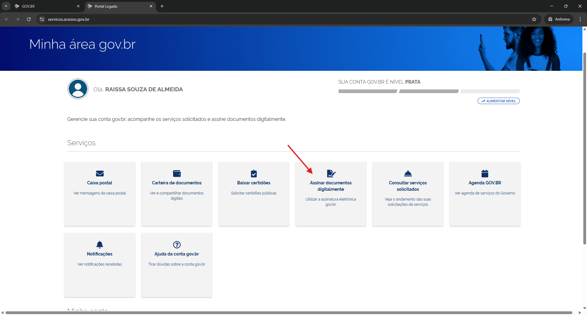The width and height of the screenshot is (587, 315).
Task: Open the Caixa postal envelope icon
Action: [x=100, y=174]
